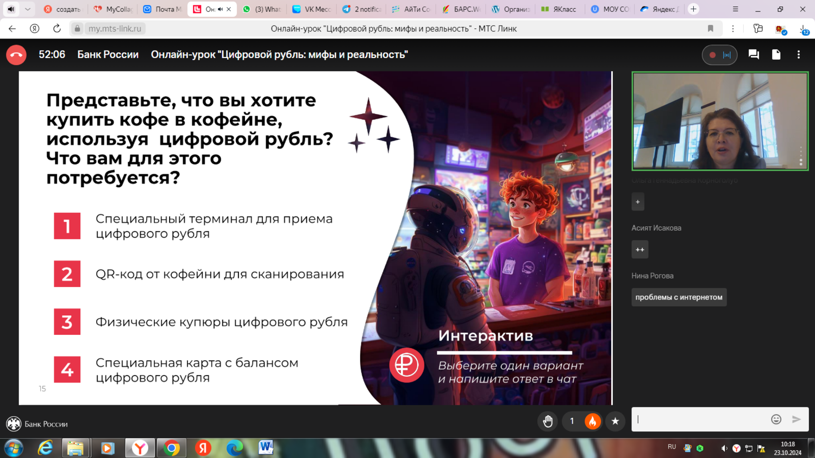
Task: Mute the active tab's audio icon
Action: [x=220, y=9]
